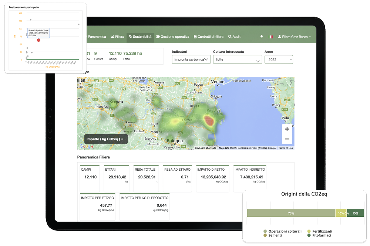Screen dimensions: 370x246
Task: Toggle Operazioni colturali legend entry
Action: 282,231
